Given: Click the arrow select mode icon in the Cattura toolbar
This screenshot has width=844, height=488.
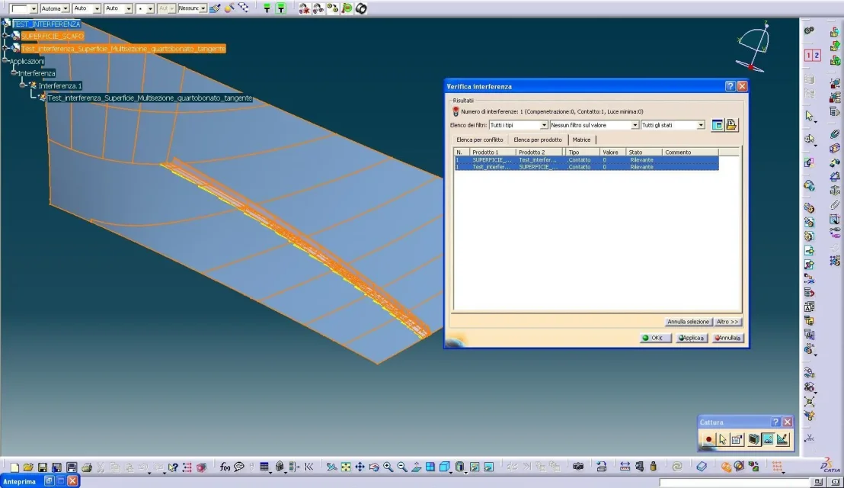Looking at the screenshot, I should tap(722, 439).
